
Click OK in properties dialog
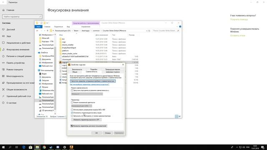click(x=96, y=133)
